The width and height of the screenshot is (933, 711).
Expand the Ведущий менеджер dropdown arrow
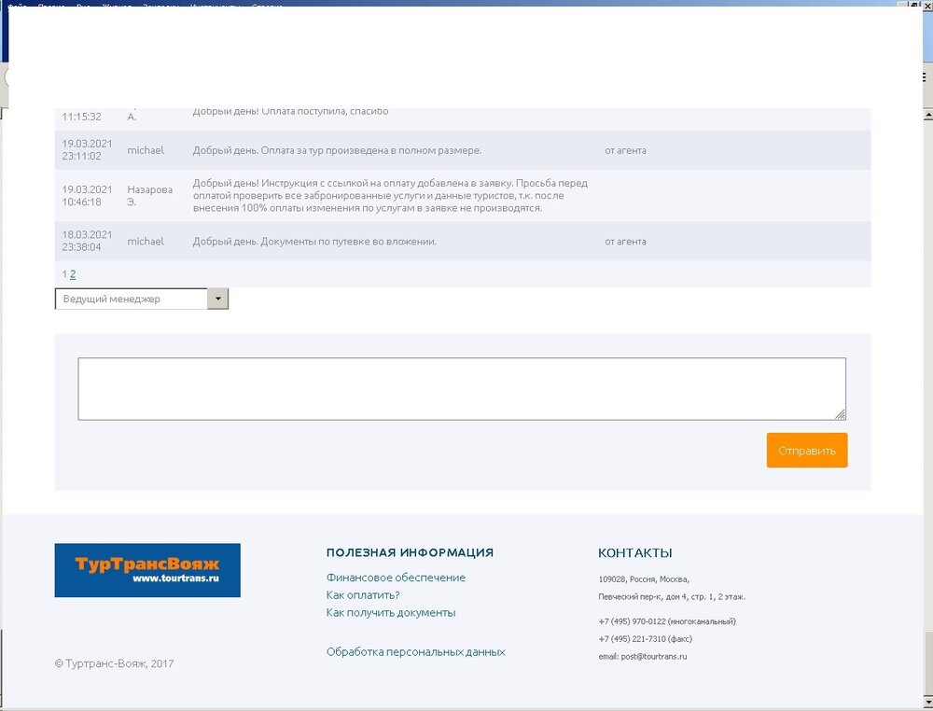coord(217,299)
